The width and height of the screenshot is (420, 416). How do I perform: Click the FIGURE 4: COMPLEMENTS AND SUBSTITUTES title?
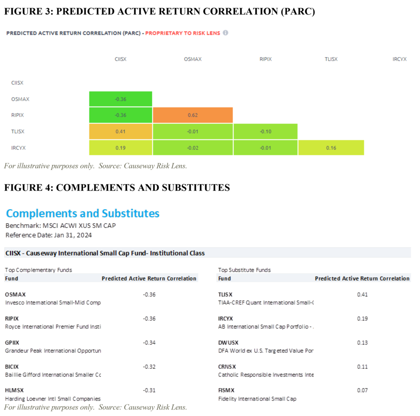(x=117, y=188)
